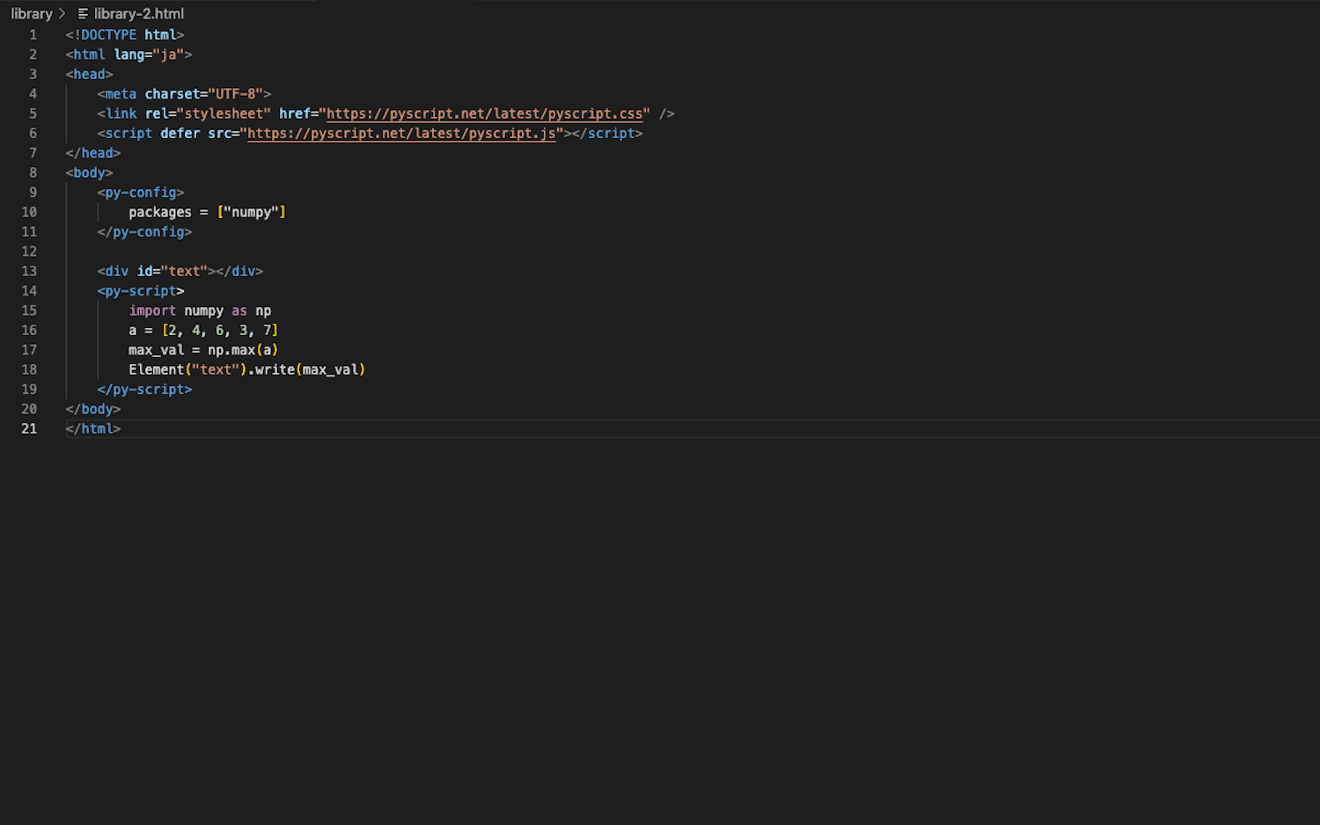This screenshot has width=1320, height=825.
Task: Open the pyscript.js script source link
Action: (x=401, y=134)
